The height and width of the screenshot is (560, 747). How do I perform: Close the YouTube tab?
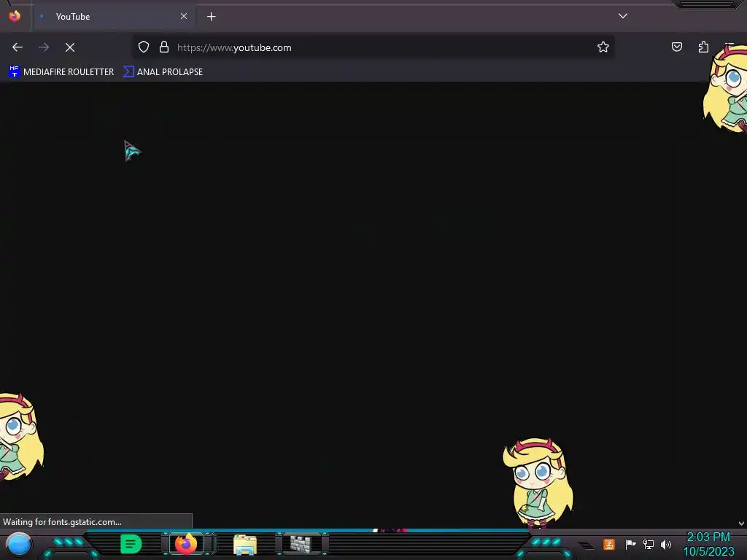tap(184, 16)
